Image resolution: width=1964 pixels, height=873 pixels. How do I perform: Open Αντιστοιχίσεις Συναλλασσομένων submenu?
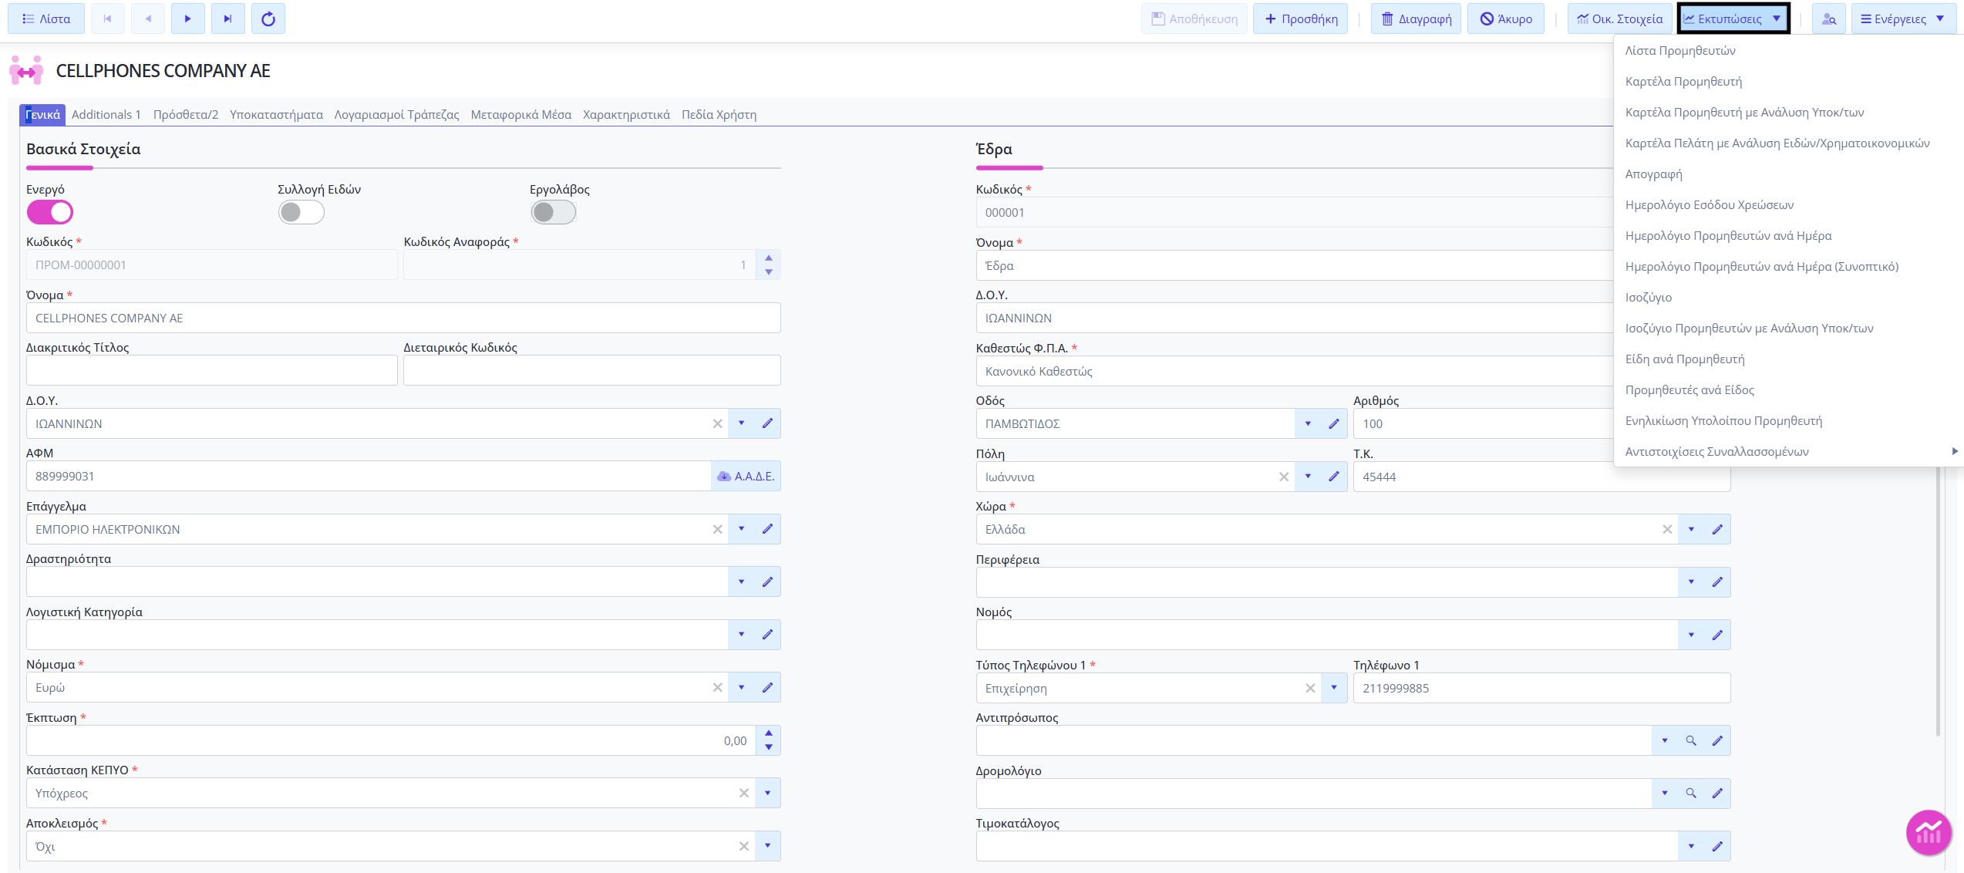[x=1789, y=451]
